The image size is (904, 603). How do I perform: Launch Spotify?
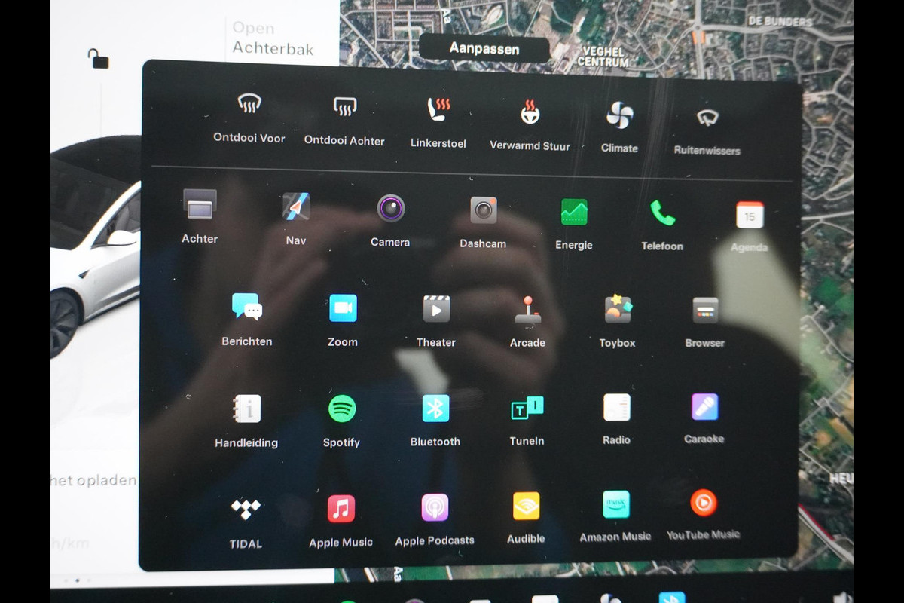coord(342,409)
